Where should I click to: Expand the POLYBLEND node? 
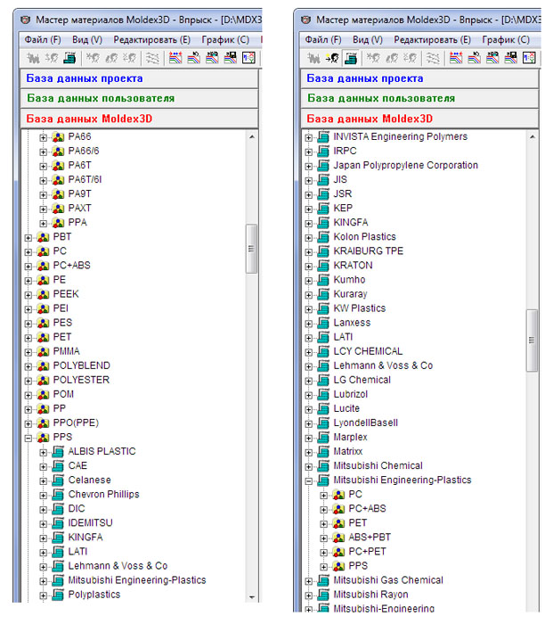[x=28, y=366]
